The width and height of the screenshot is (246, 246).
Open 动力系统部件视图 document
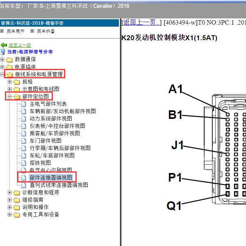click(x=51, y=118)
